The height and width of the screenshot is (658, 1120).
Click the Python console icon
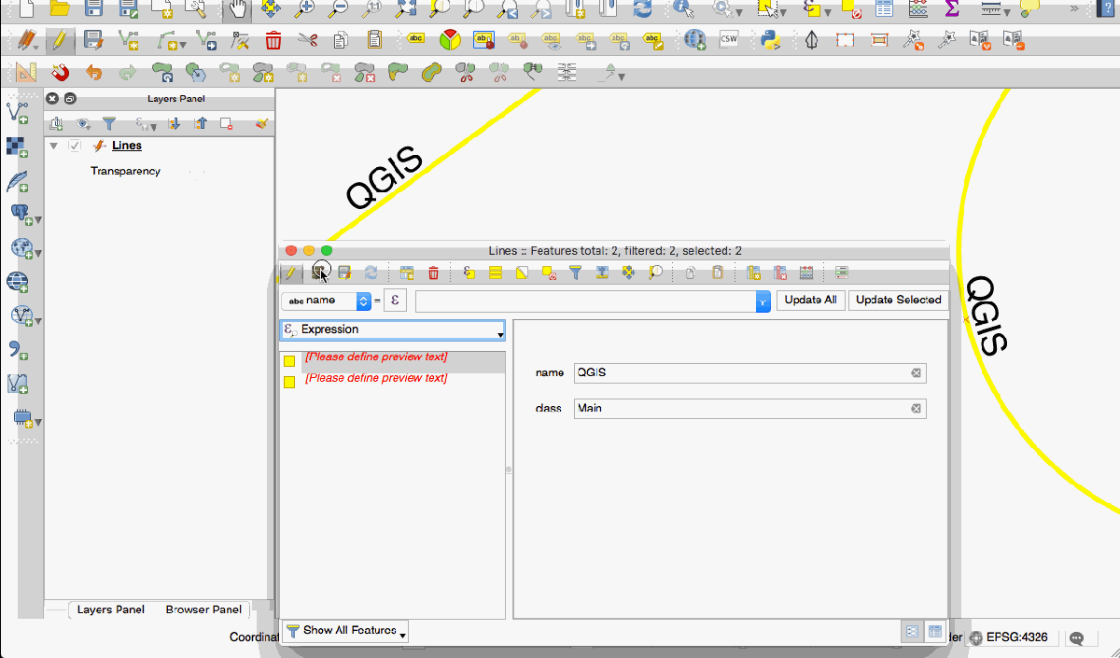point(770,40)
